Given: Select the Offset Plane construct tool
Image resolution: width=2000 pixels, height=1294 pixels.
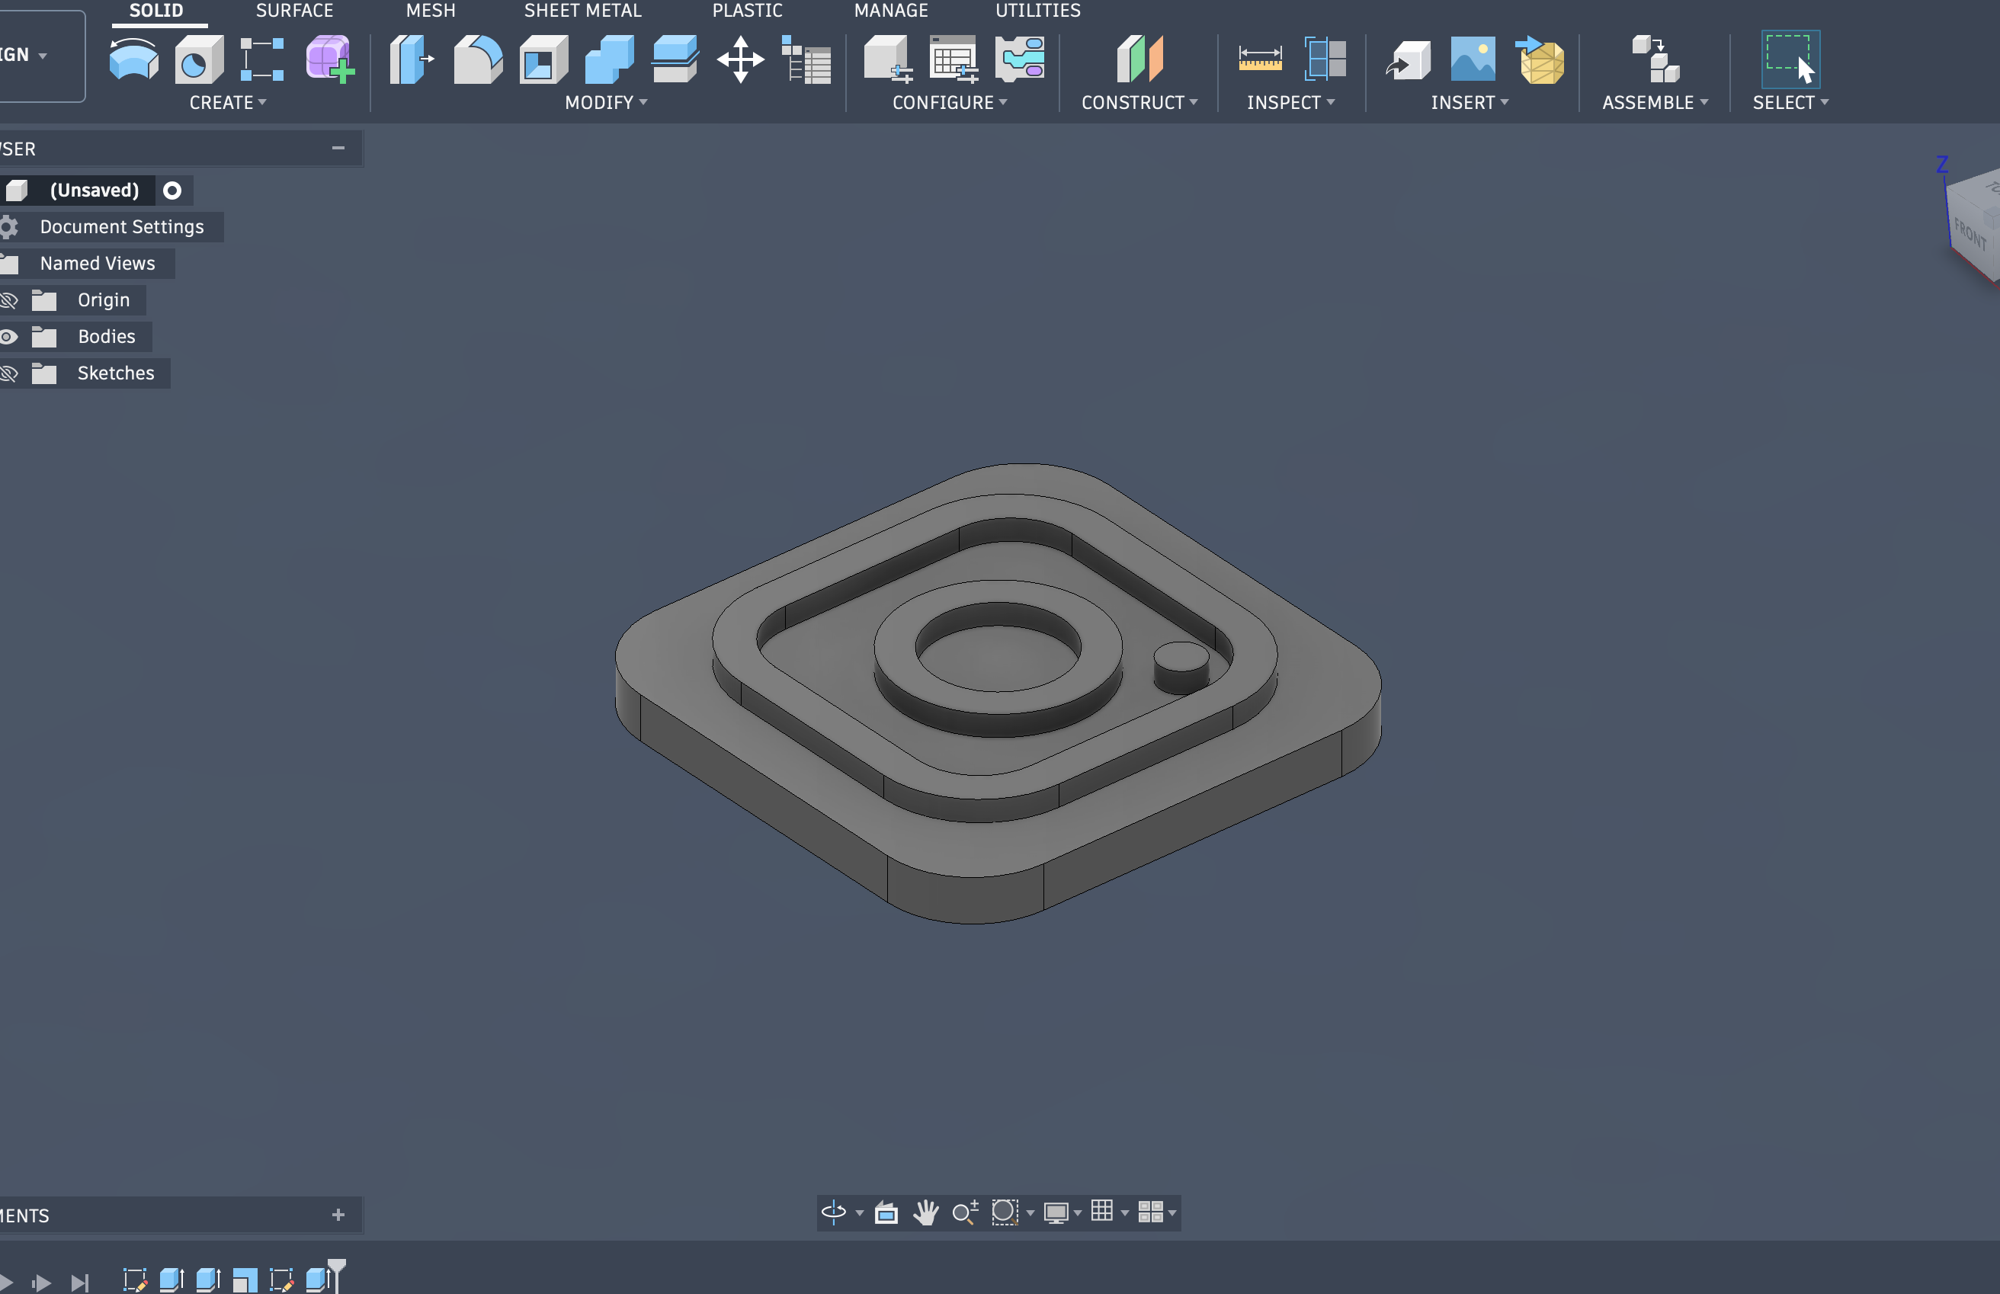Looking at the screenshot, I should point(1139,59).
